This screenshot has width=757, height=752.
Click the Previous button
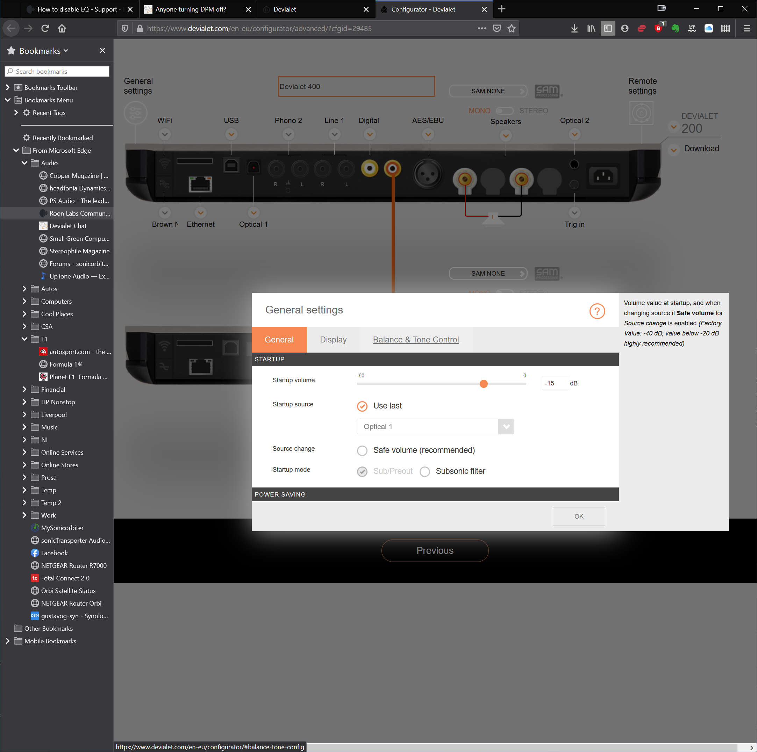pyautogui.click(x=435, y=551)
